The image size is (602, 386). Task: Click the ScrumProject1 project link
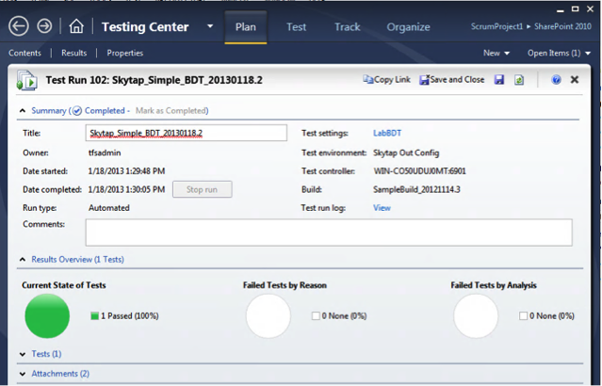tap(496, 26)
